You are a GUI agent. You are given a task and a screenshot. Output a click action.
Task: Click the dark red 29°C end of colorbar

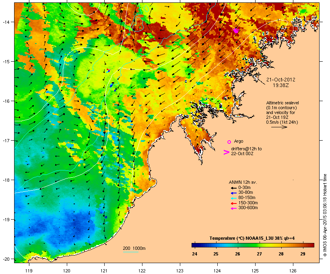click(311, 245)
